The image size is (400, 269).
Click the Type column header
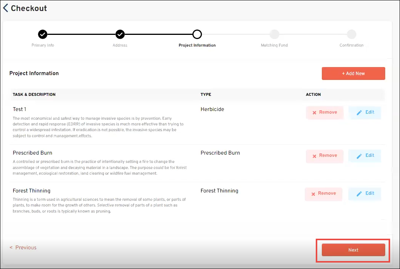click(x=206, y=94)
